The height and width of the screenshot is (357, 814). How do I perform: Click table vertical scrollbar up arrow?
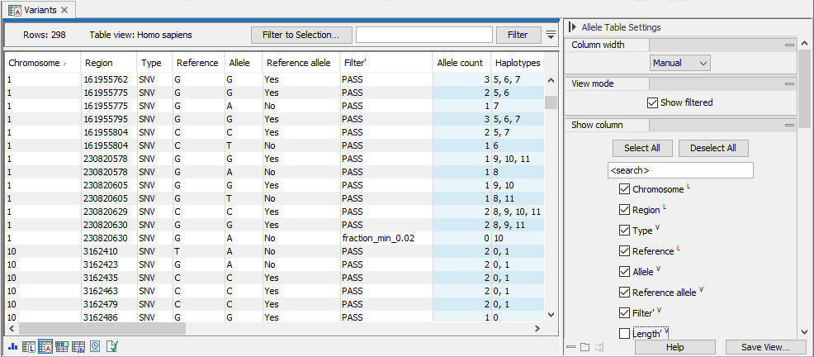click(x=551, y=80)
